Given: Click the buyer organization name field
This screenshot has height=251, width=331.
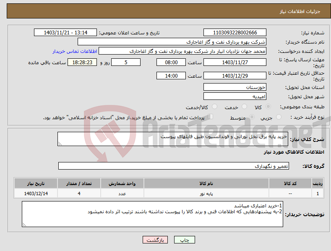Looking at the screenshot, I should (172, 42).
